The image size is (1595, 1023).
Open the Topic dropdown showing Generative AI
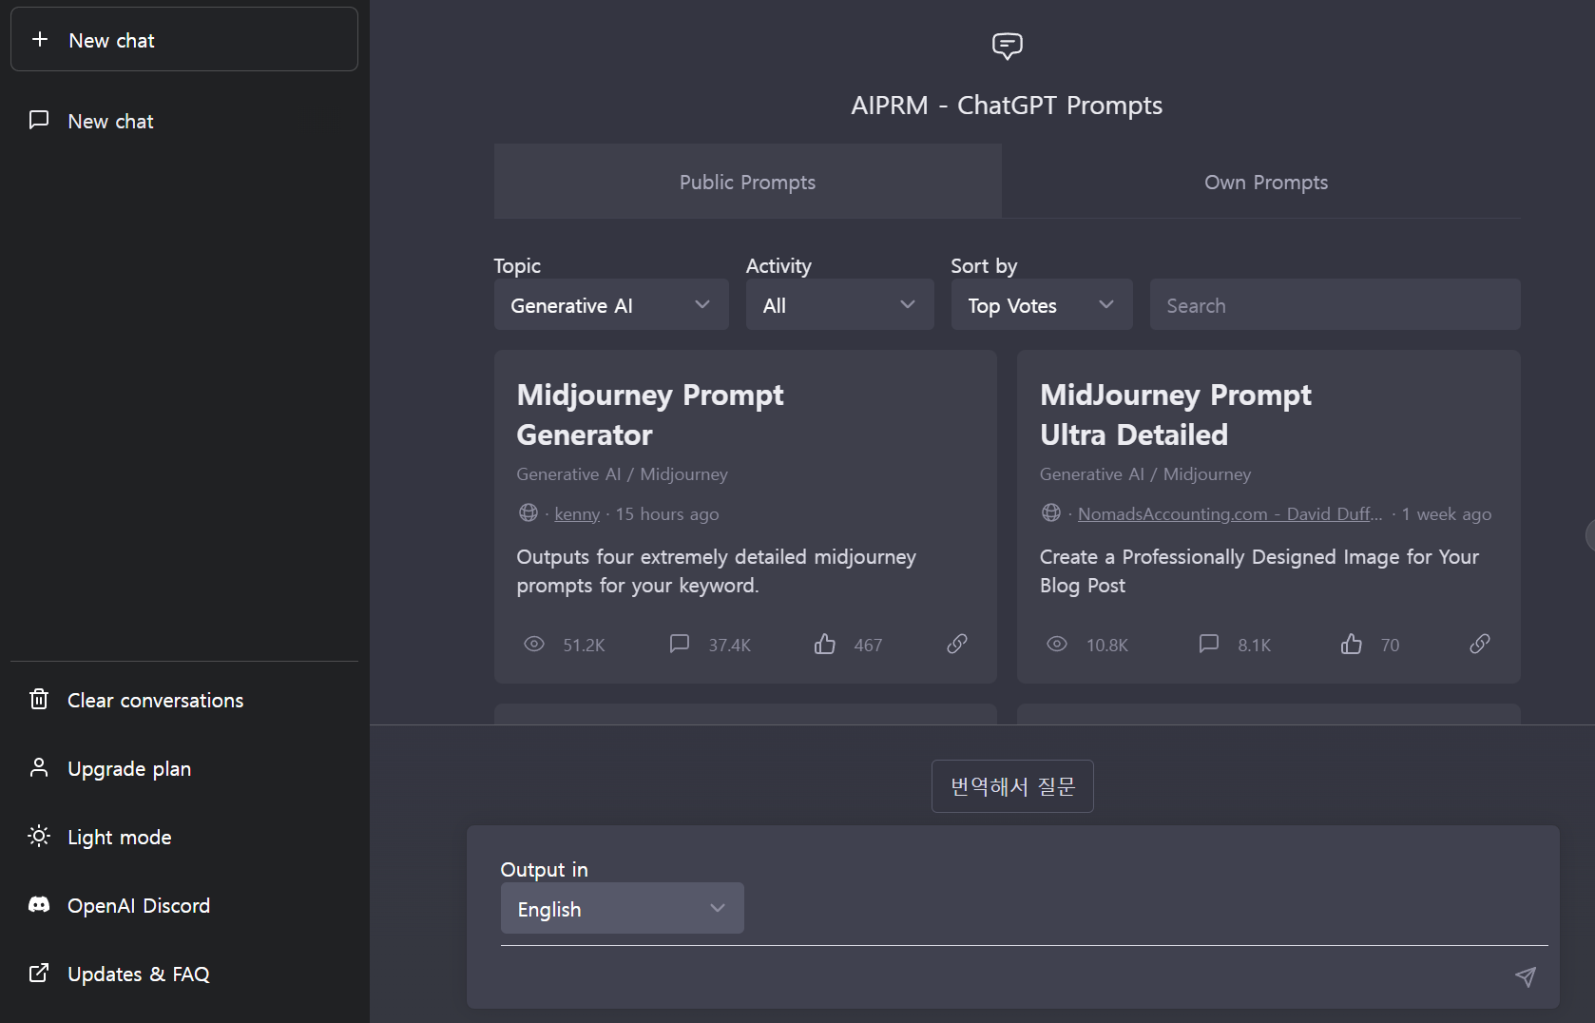(x=611, y=304)
